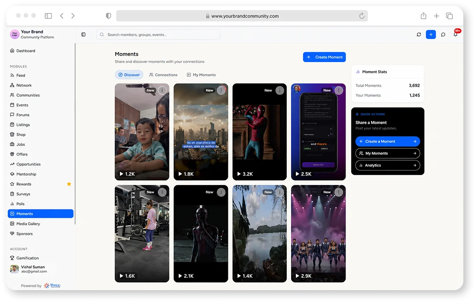Image resolution: width=476 pixels, height=303 pixels.
Task: Play the 1.4K lake moment
Action: pos(260,234)
